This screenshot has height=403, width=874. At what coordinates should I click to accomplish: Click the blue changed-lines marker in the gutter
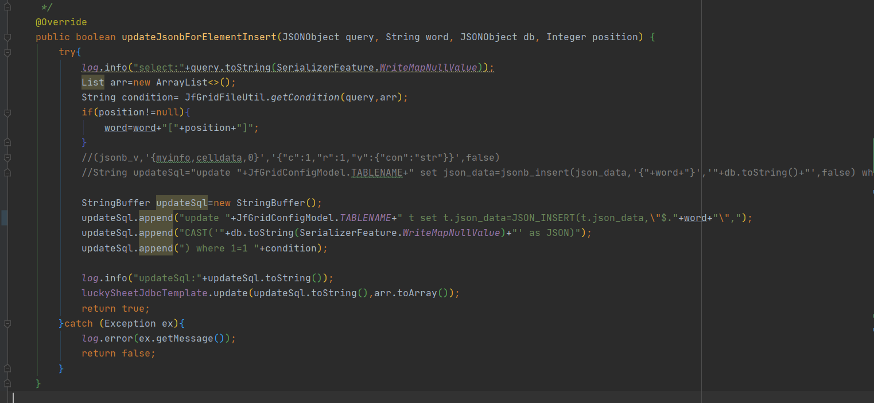(x=3, y=218)
